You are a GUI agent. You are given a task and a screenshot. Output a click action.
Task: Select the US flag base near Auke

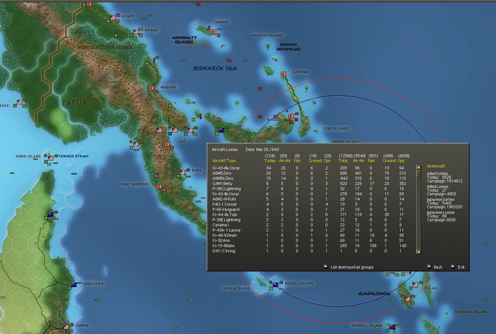click(20, 102)
